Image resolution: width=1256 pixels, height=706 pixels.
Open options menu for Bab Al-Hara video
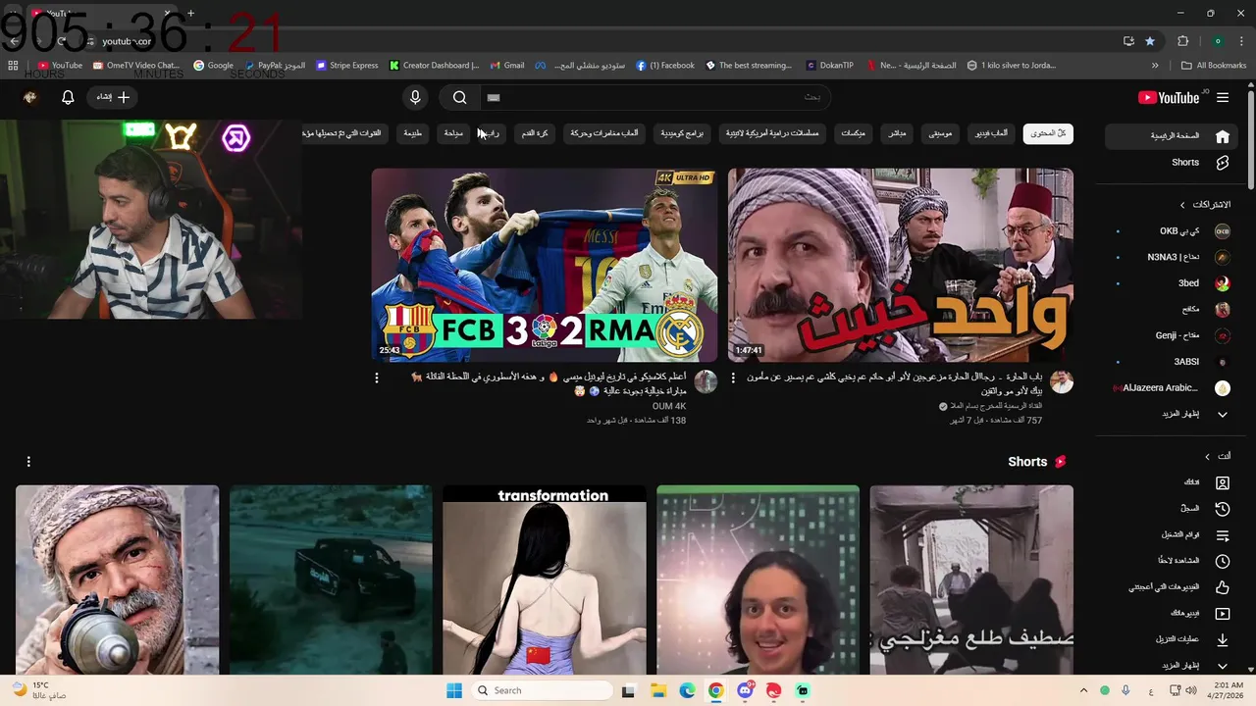(x=733, y=378)
